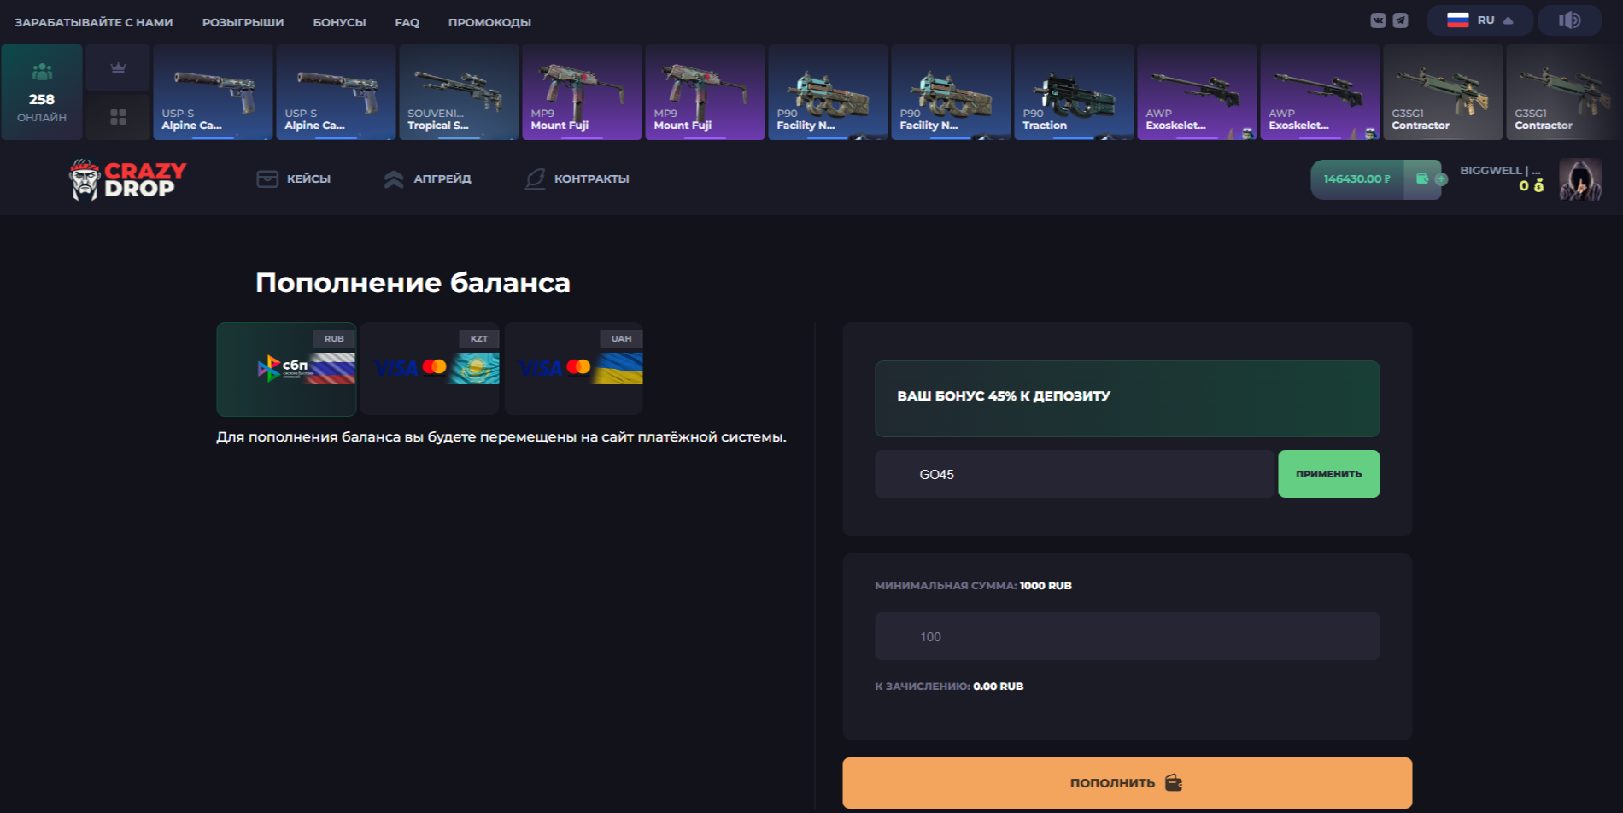1623x813 pixels.
Task: Open the Промокоды top menu link
Action: click(489, 22)
